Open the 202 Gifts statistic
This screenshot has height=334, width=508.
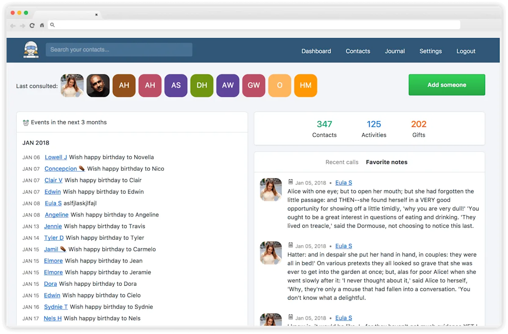pos(419,129)
